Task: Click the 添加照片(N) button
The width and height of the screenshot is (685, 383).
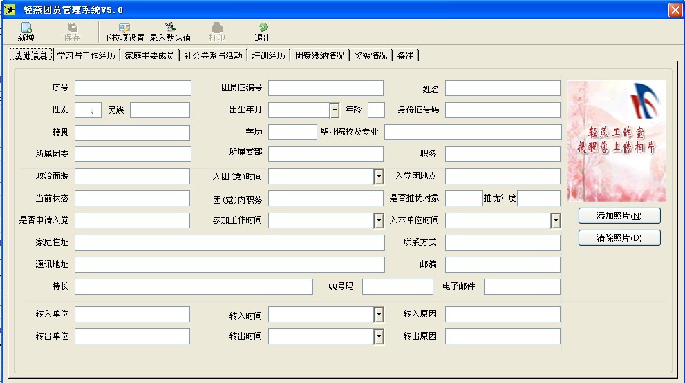Action: [x=619, y=215]
